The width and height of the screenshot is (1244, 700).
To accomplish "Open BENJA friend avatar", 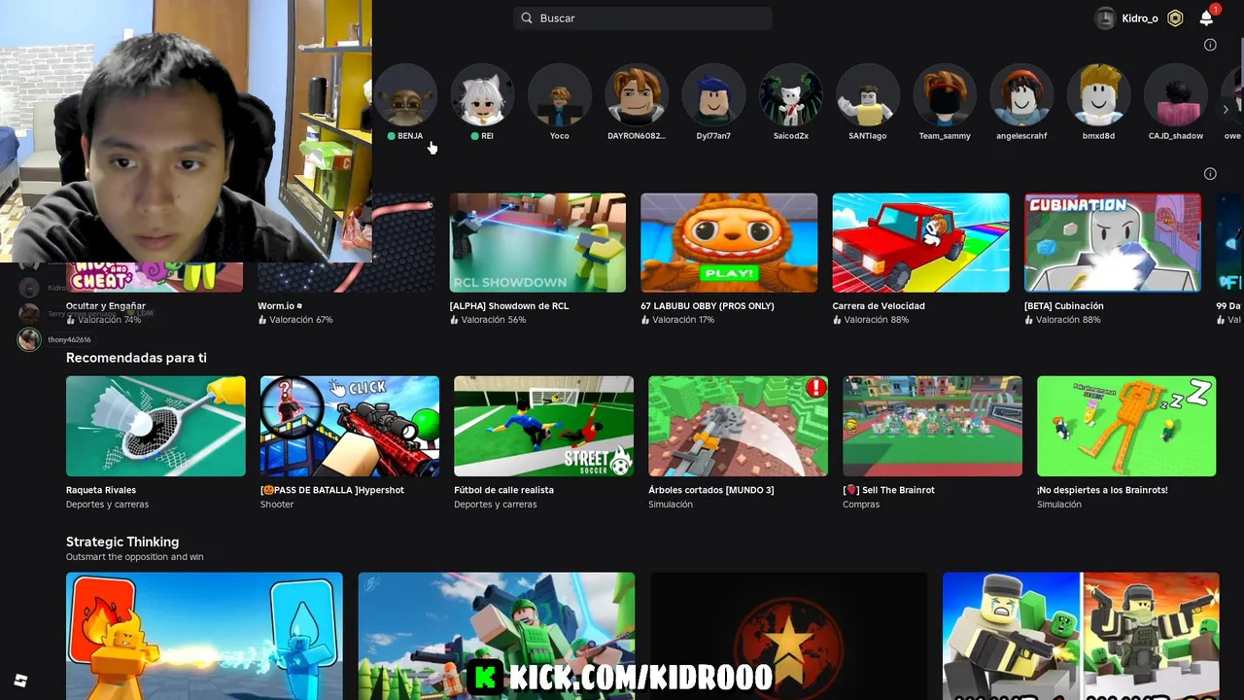I will click(405, 95).
